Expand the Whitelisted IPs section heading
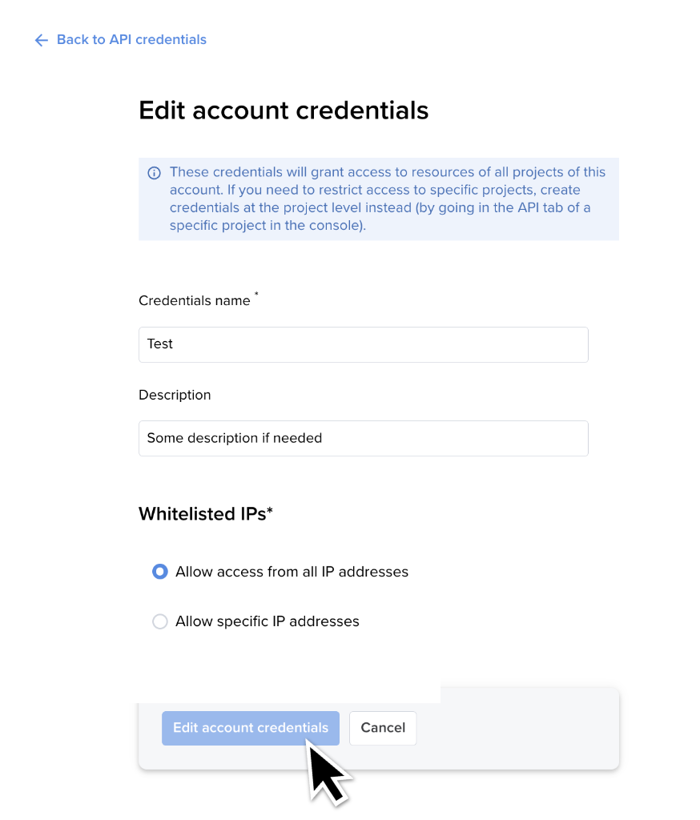Screen dimensions: 700x820 206,513
